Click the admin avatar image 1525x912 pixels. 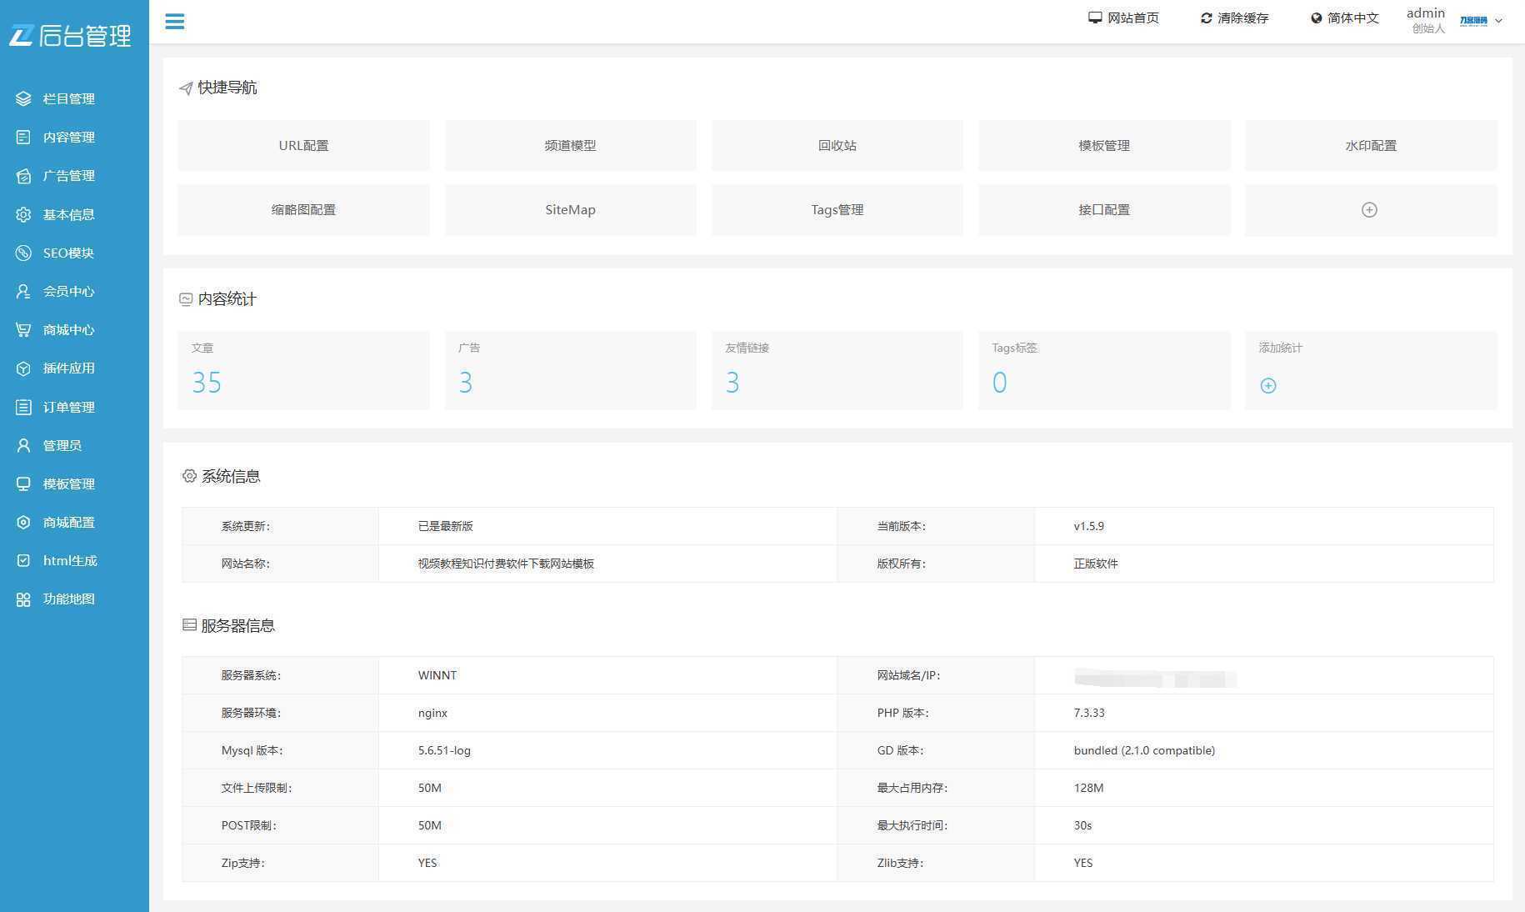[x=1473, y=20]
